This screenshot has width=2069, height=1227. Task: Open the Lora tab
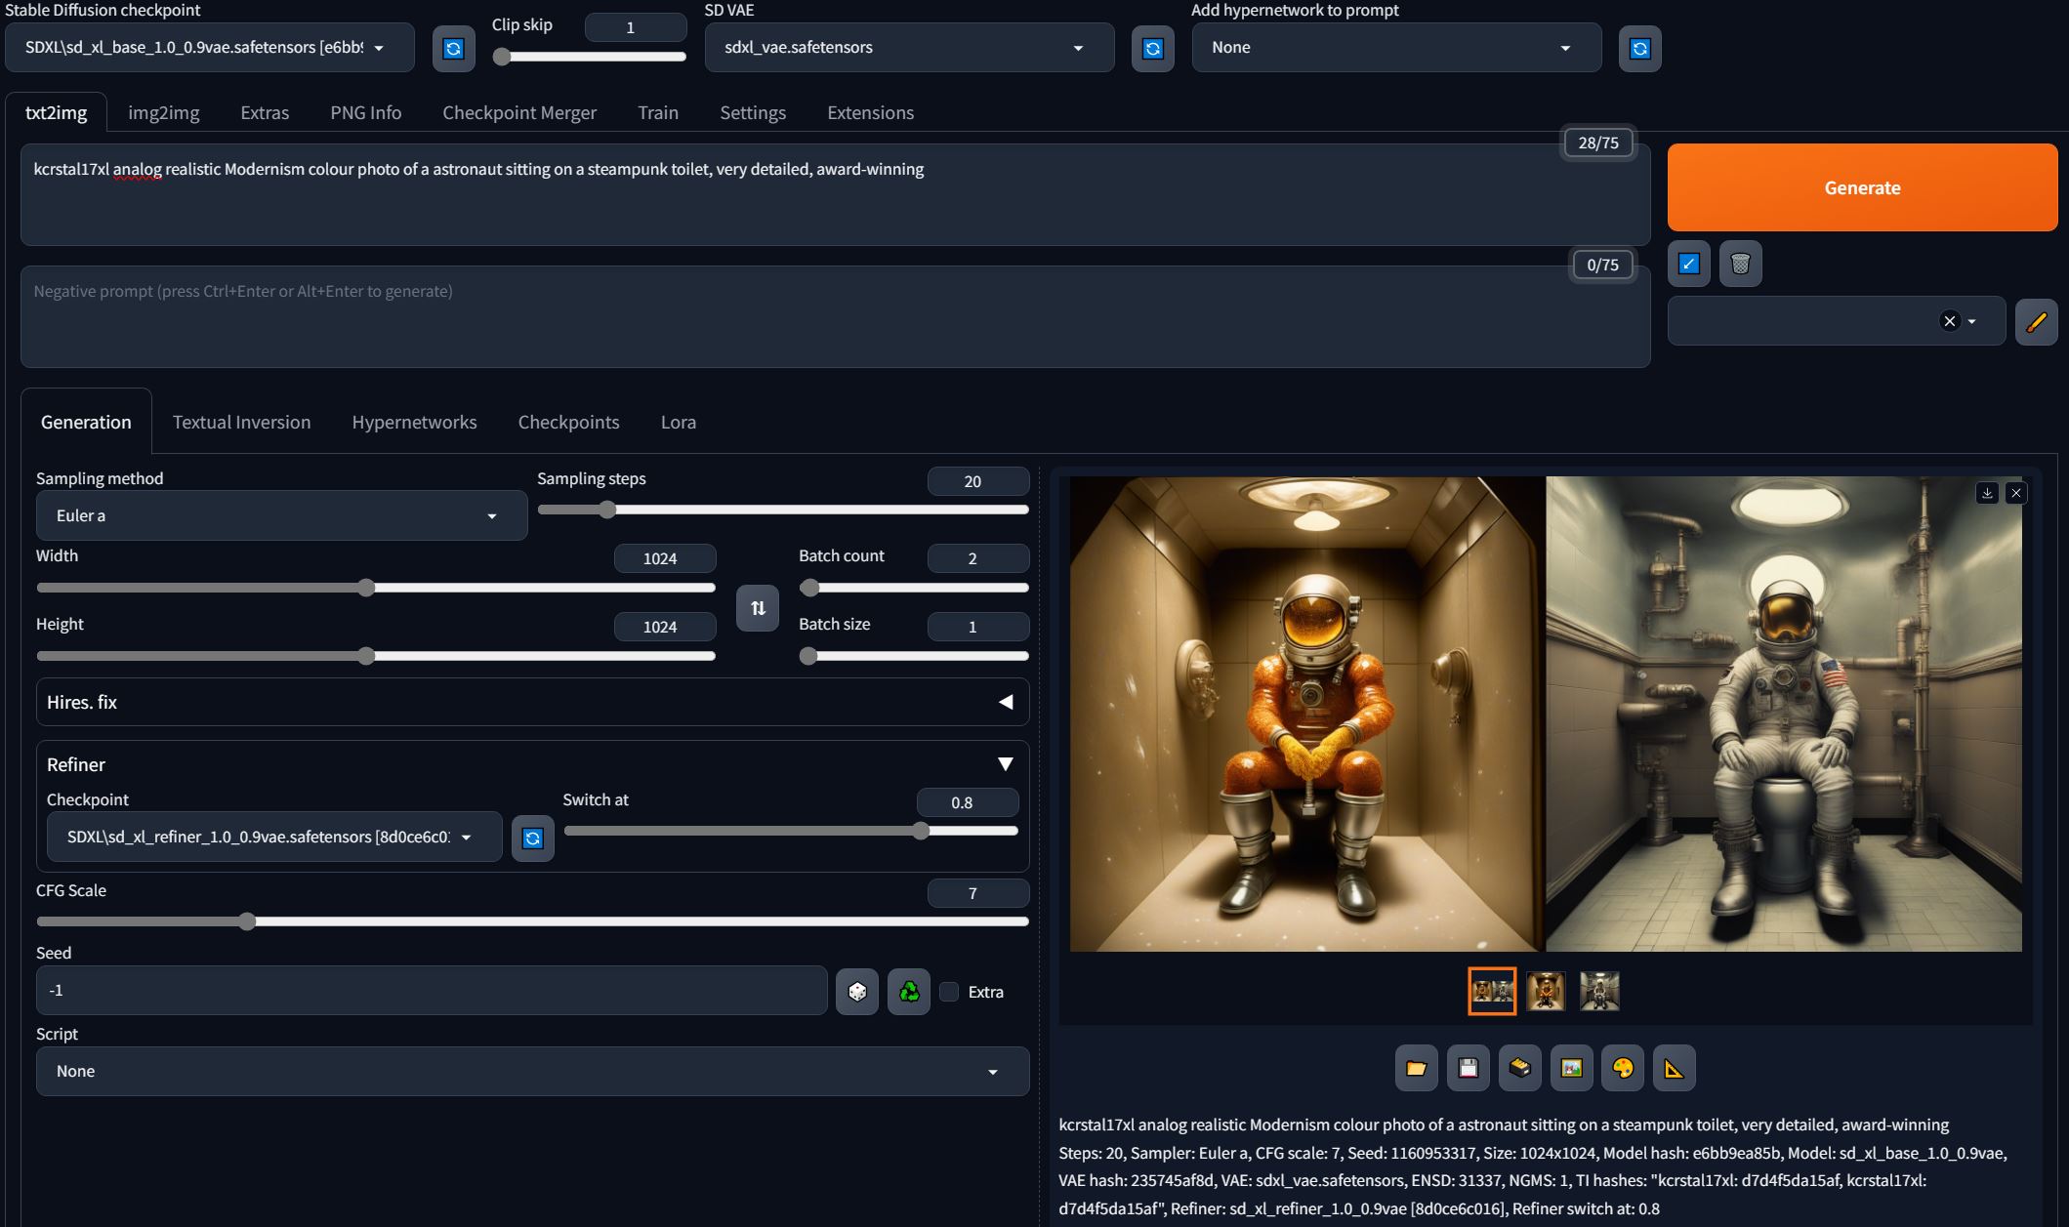pos(678,421)
